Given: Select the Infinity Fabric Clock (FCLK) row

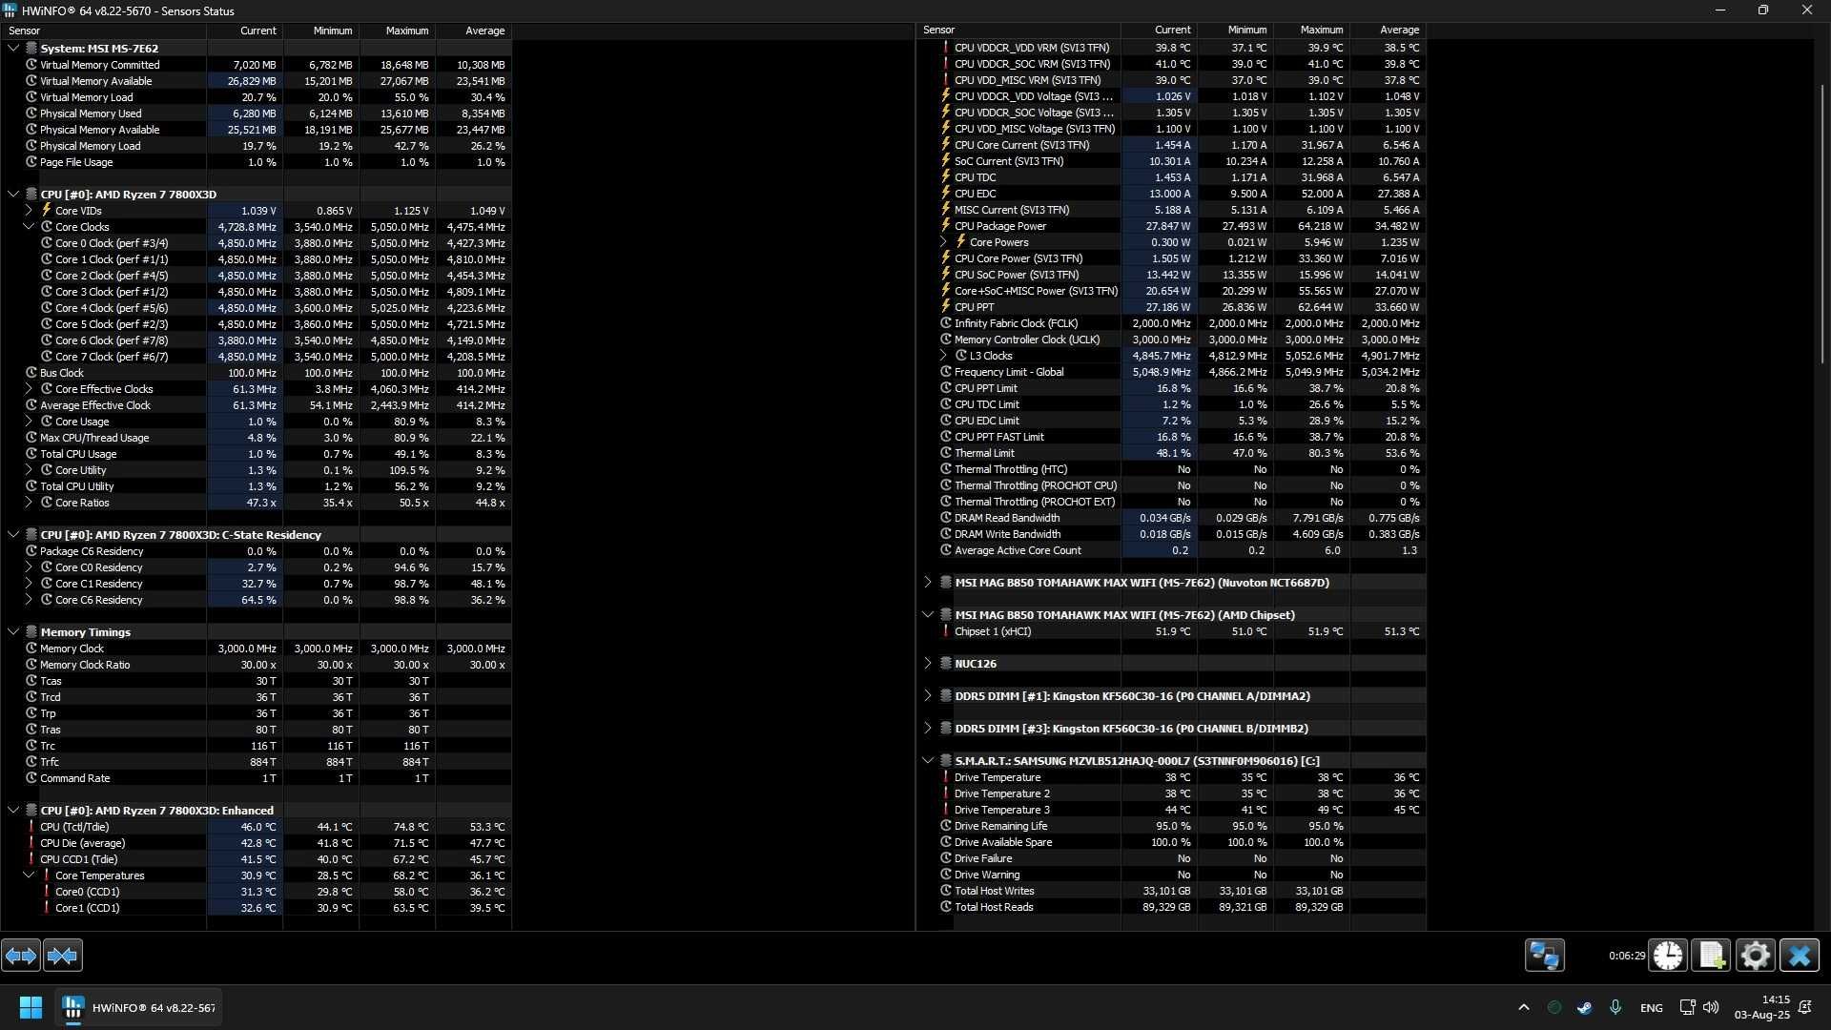Looking at the screenshot, I should pos(1172,323).
